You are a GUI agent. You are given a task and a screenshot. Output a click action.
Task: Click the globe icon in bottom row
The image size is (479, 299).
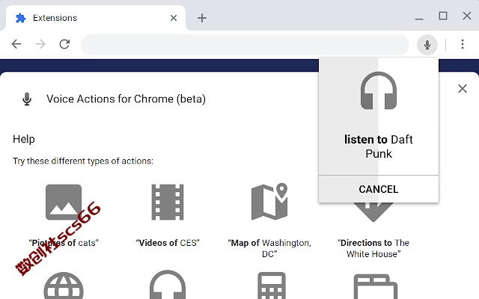[x=64, y=286]
